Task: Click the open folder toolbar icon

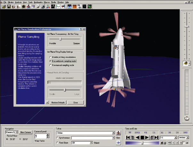Action: [x=4, y=6]
